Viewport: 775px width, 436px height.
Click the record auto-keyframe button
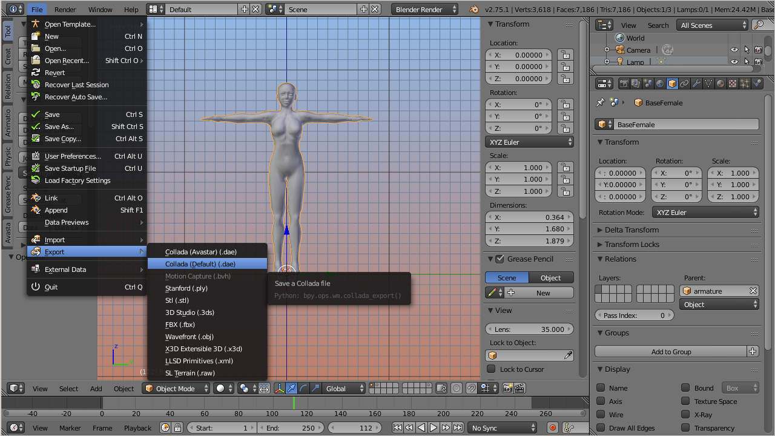pos(552,428)
